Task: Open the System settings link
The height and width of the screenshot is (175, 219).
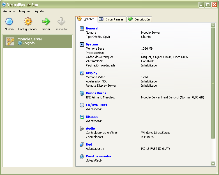Action: point(92,44)
